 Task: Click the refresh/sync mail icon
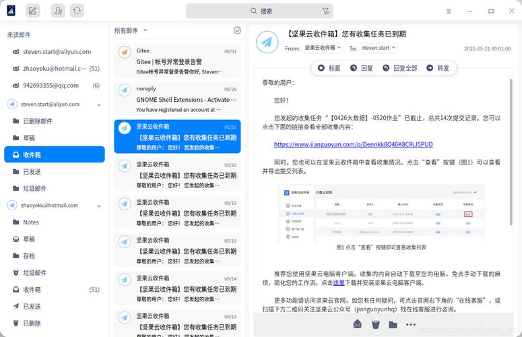click(x=77, y=11)
